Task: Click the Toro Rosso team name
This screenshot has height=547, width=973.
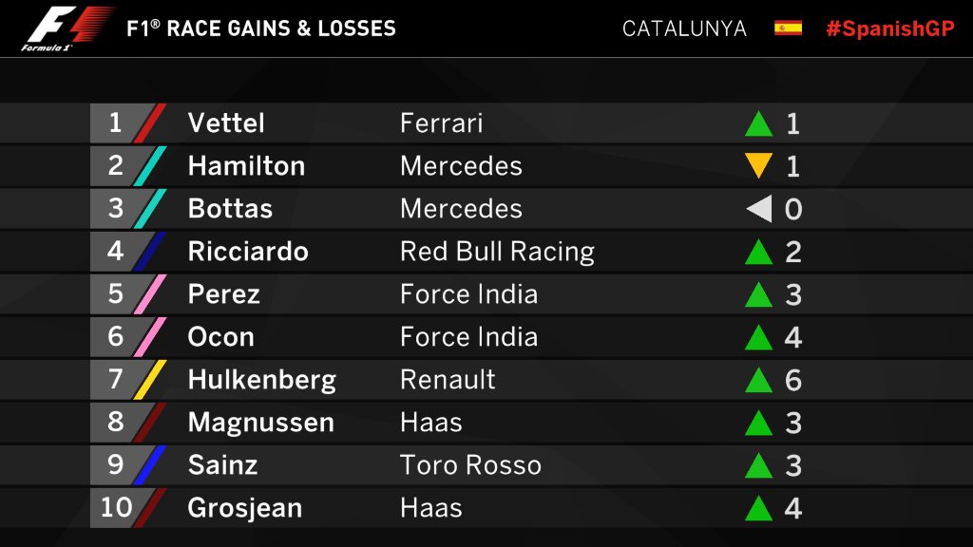Action: (x=470, y=465)
